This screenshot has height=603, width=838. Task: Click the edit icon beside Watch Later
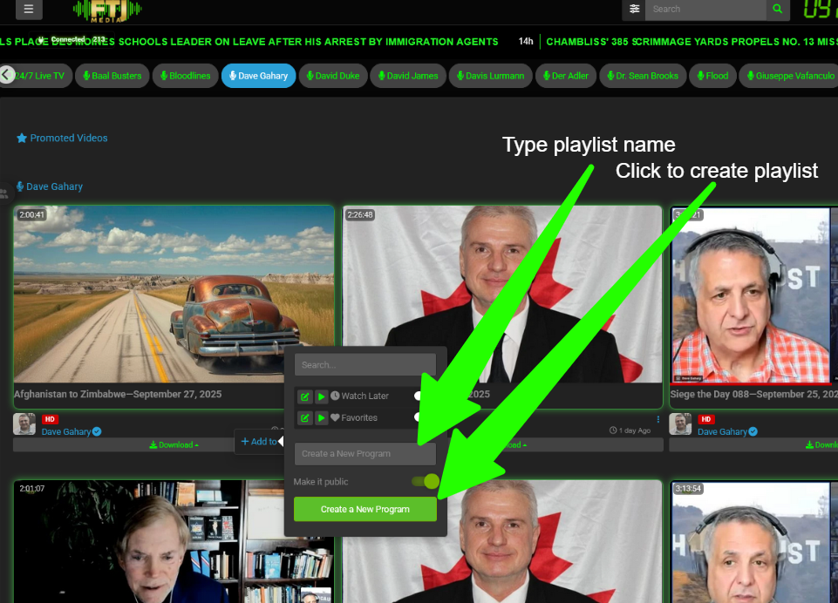[304, 396]
